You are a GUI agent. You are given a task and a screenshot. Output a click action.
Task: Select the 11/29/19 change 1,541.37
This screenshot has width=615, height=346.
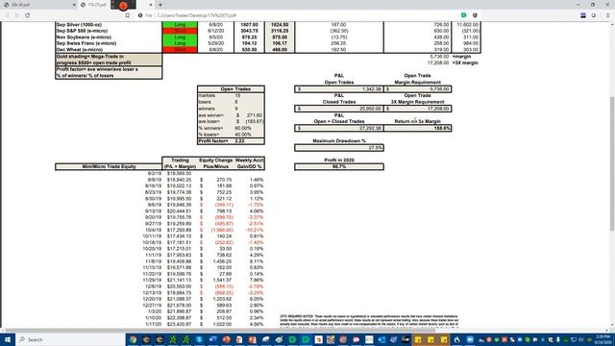click(x=222, y=280)
